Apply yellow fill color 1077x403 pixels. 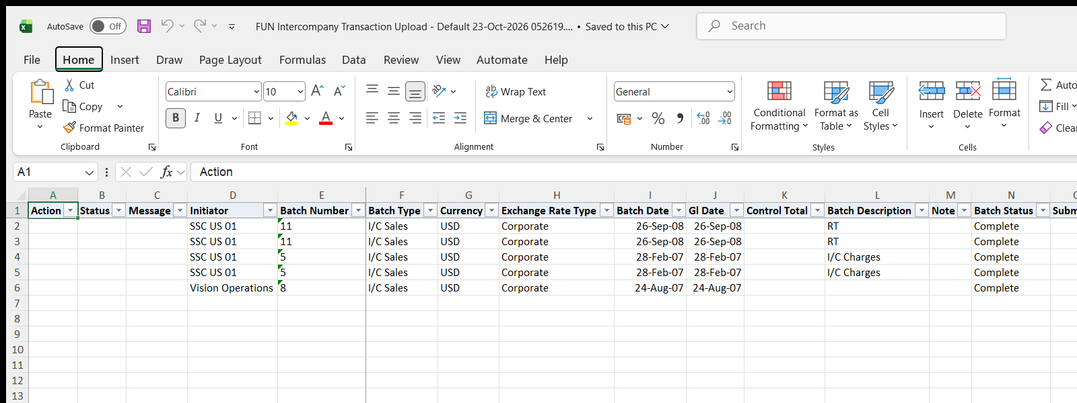point(291,118)
